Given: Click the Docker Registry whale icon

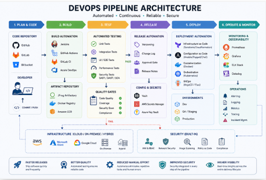Looking at the screenshot, I should [x=52, y=103].
